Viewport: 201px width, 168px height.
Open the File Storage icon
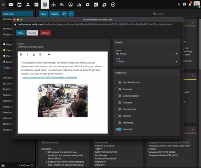[x=71, y=4]
